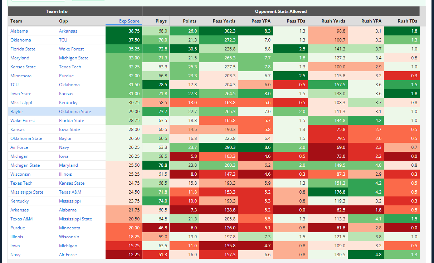The height and width of the screenshot is (263, 434).
Task: Open Alabama link in the Team column
Action: tap(19, 31)
